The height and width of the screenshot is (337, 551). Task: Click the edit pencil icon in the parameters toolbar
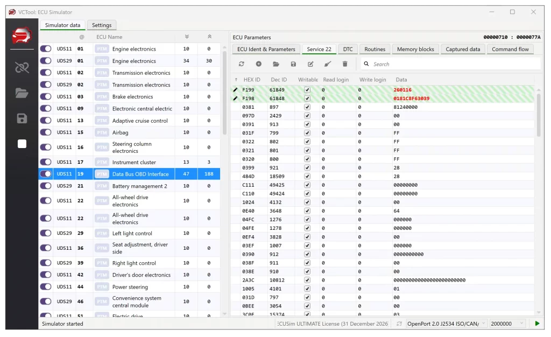pos(310,64)
